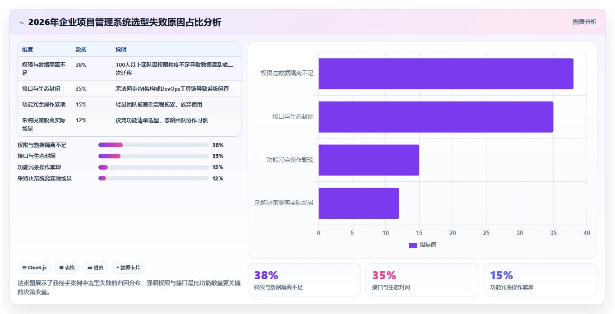Click the 数据 column header
The width and height of the screenshot is (615, 314).
point(81,50)
